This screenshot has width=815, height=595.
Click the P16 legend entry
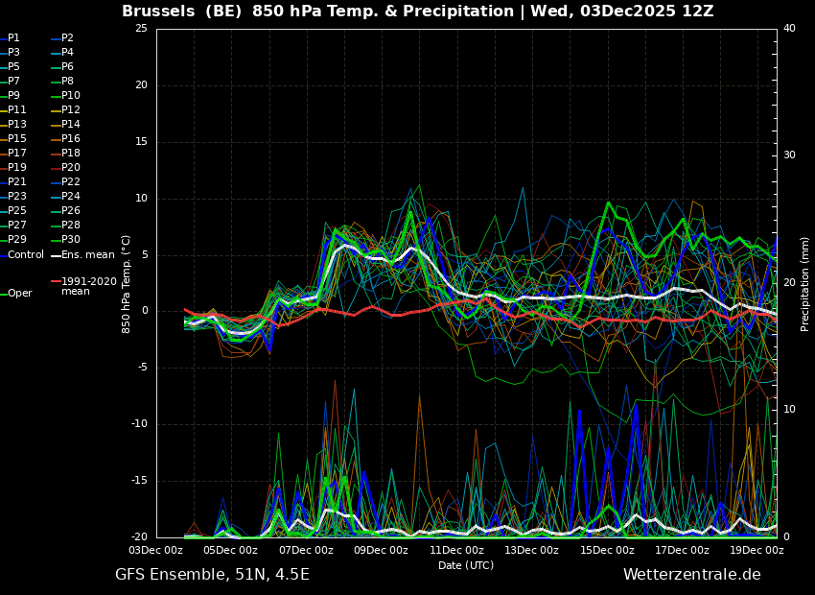70,139
